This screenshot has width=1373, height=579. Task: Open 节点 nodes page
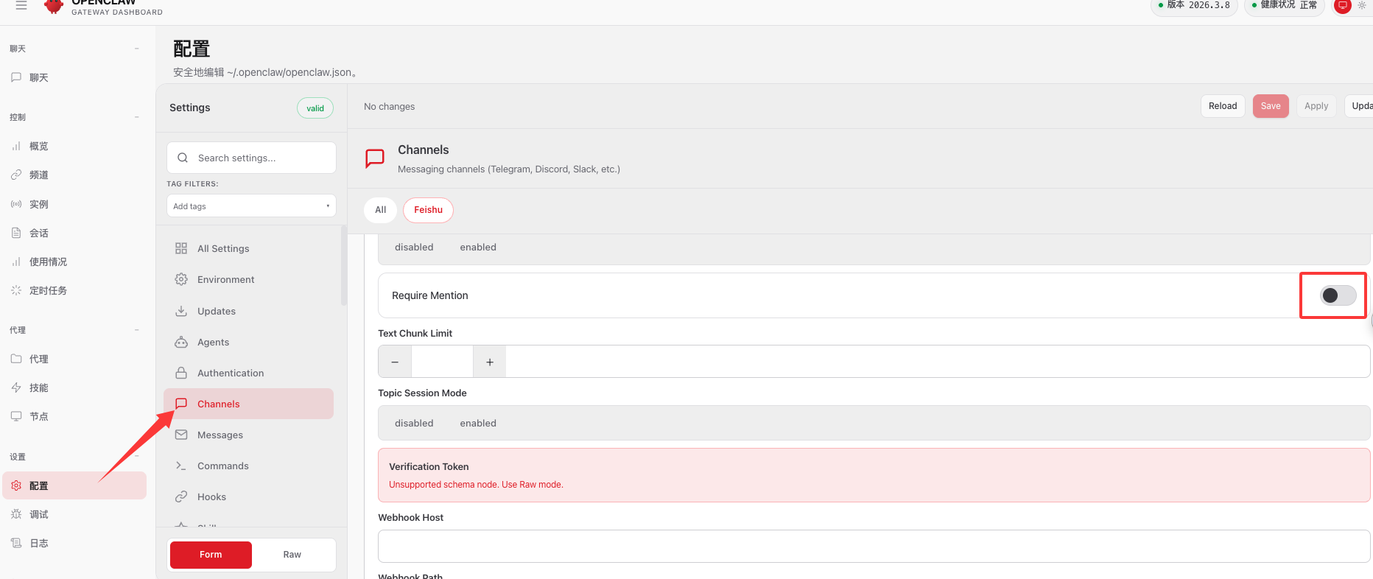74,416
